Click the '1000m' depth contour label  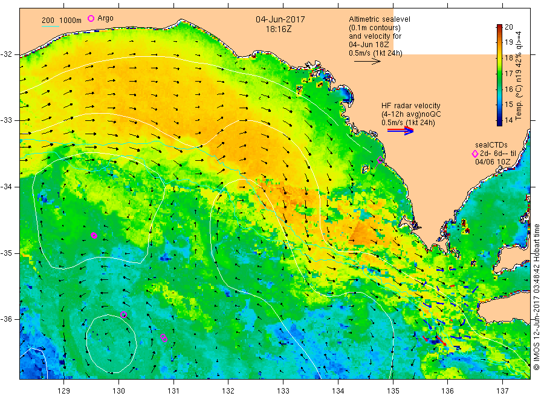71,20
